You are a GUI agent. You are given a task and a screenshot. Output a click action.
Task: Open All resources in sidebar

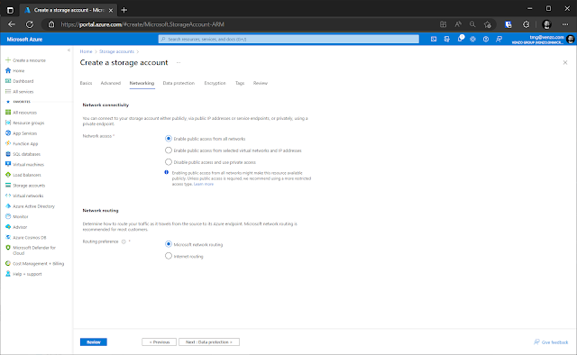[24, 113]
